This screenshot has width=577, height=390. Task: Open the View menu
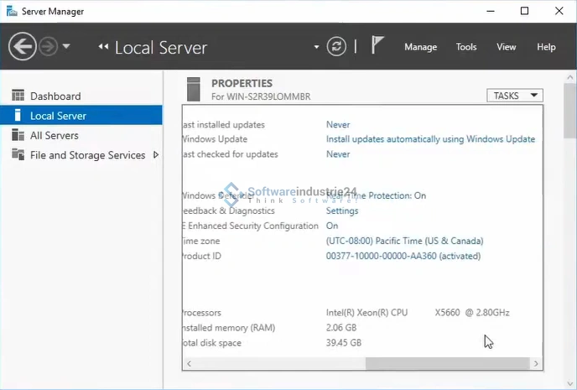pyautogui.click(x=506, y=47)
